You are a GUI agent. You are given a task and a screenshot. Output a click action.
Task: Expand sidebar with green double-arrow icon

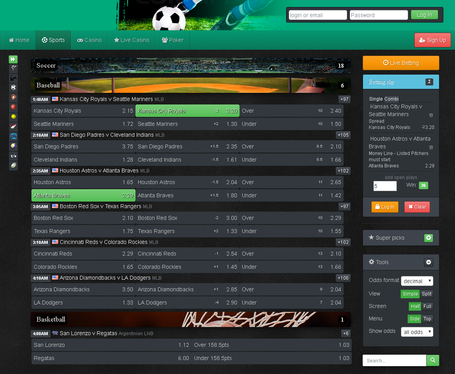[x=13, y=59]
